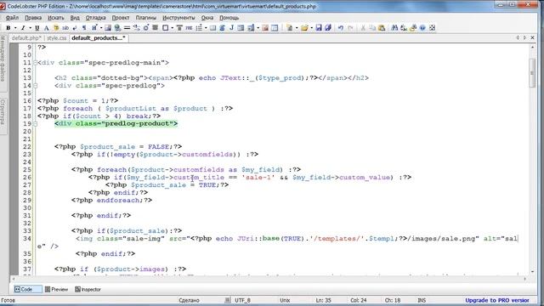Viewport: 544px width, 306px height.
Task: Open the dropdown arrow next to Bold
Action: click(15, 28)
